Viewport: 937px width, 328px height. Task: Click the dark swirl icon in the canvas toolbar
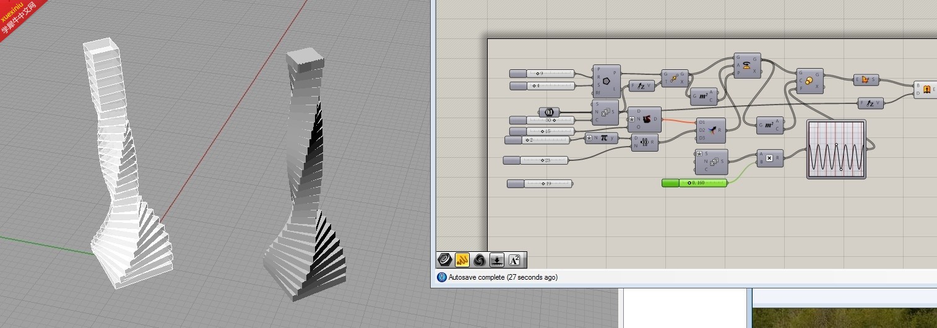point(480,260)
